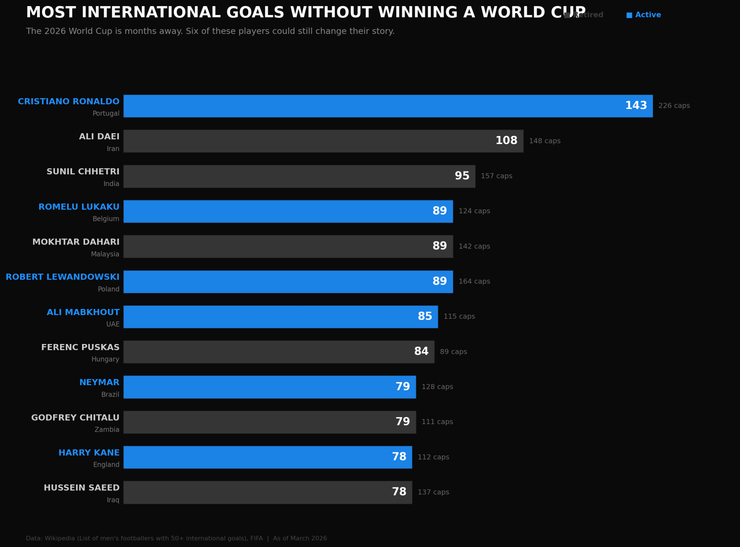The image size is (740, 547).
Task: Click the Godfrey Chitalu name label
Action: click(75, 418)
